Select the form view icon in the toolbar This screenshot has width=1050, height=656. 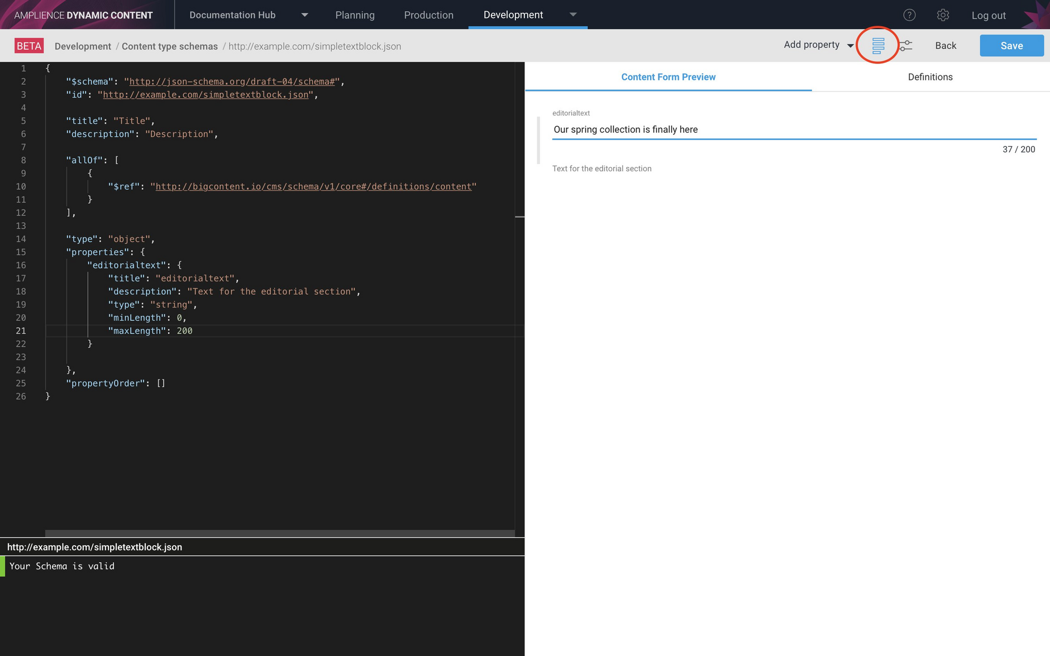(877, 45)
